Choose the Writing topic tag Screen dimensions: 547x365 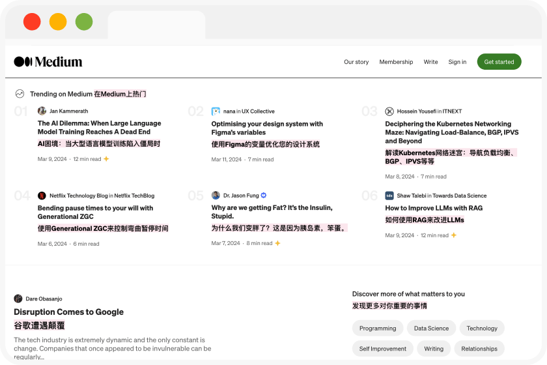pos(434,349)
